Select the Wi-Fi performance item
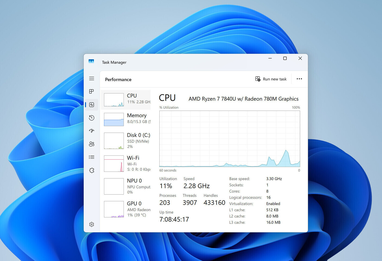The image size is (382, 261). click(126, 163)
